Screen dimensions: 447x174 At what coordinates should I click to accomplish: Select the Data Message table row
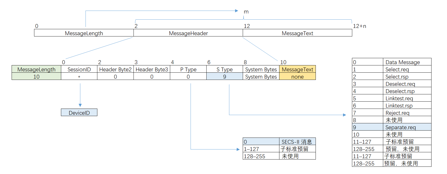(402, 62)
